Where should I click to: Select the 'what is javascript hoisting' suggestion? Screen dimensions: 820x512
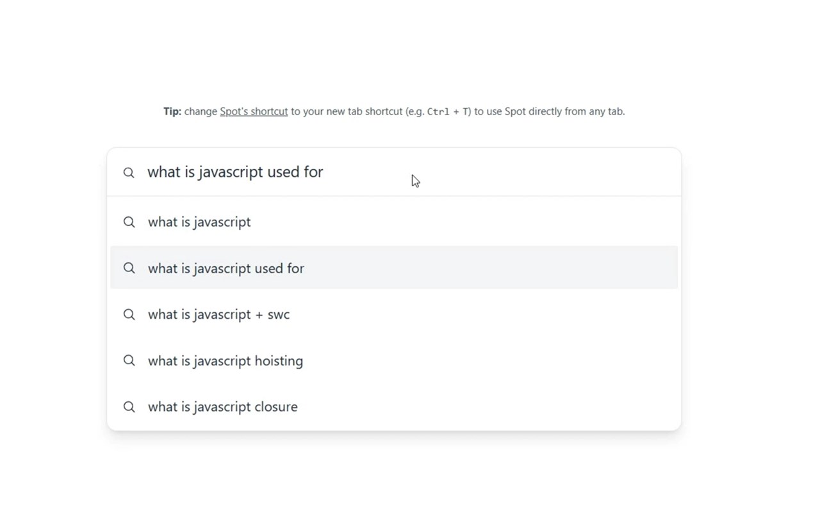[225, 360]
